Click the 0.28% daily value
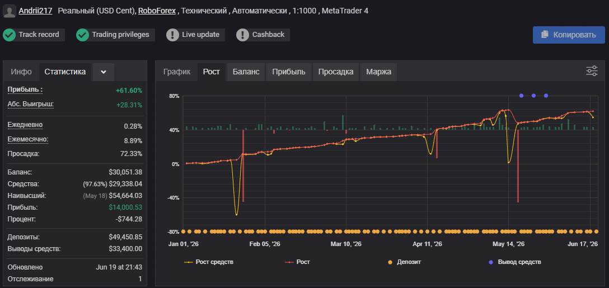609x288 pixels. 133,126
